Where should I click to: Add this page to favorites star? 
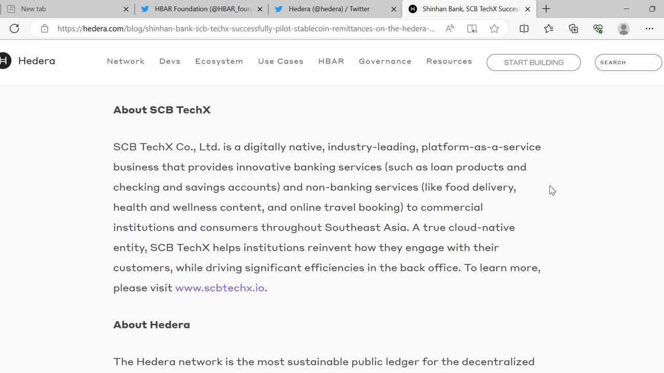[x=494, y=28]
